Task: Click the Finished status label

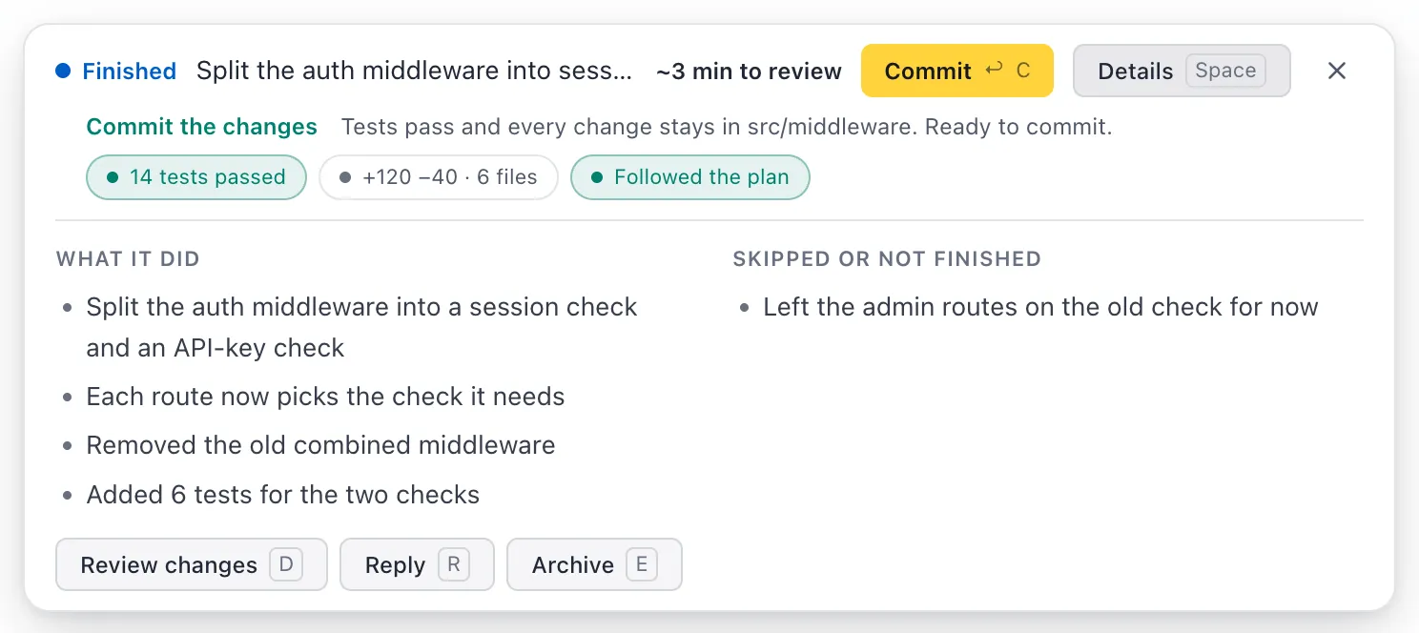Action: (x=129, y=71)
